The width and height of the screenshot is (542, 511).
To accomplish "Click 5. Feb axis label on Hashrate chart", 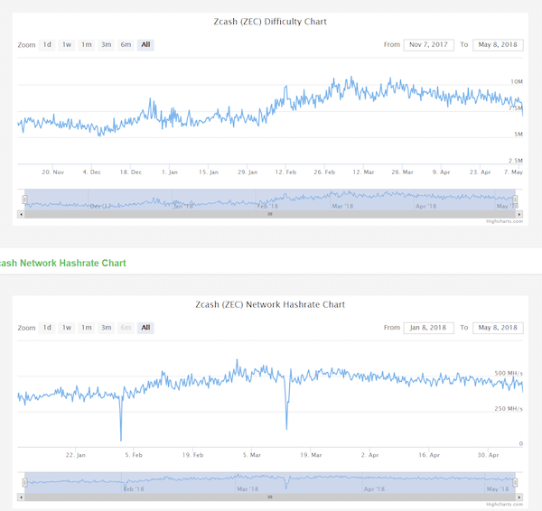I will pyautogui.click(x=134, y=455).
